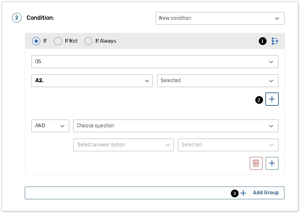Open the greyed-out Selected dropdown
The height and width of the screenshot is (213, 300).
coord(228,145)
